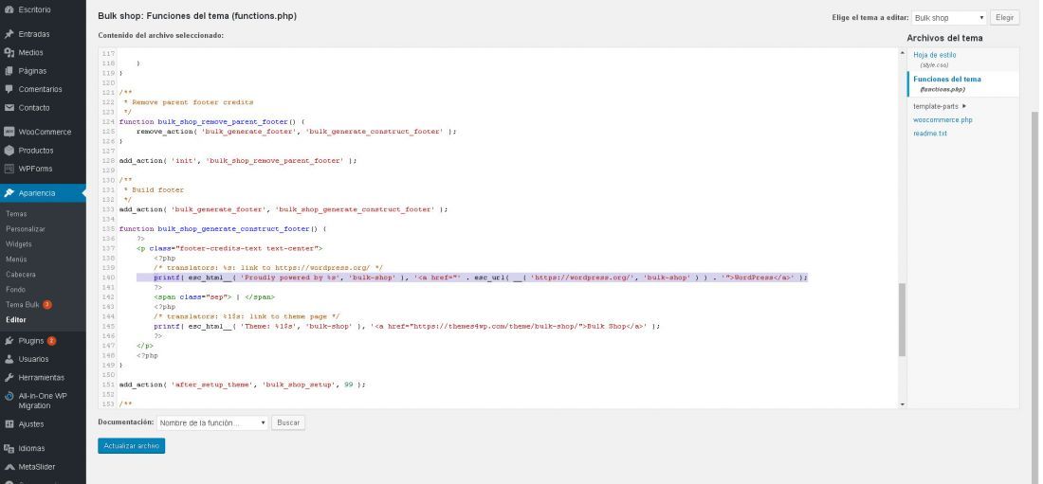The height and width of the screenshot is (484, 1043).
Task: Open Menús submenu item
Action: click(17, 260)
